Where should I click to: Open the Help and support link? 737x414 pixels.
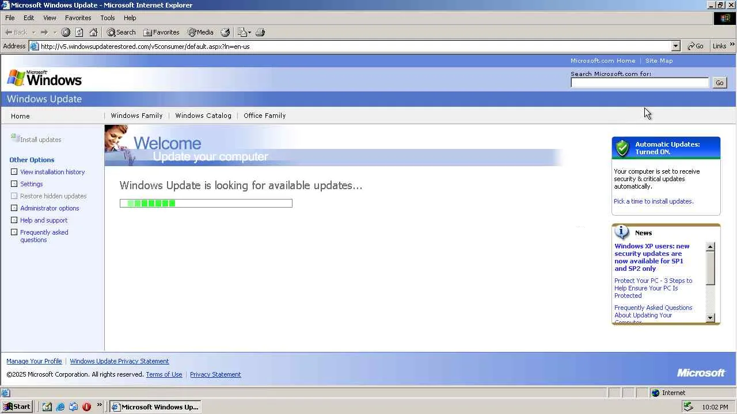click(x=44, y=220)
